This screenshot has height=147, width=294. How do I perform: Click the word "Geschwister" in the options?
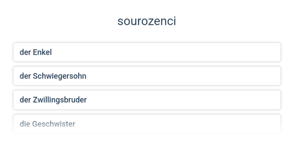(54, 124)
